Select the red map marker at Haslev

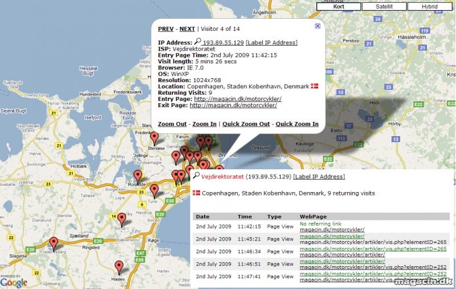119,267
